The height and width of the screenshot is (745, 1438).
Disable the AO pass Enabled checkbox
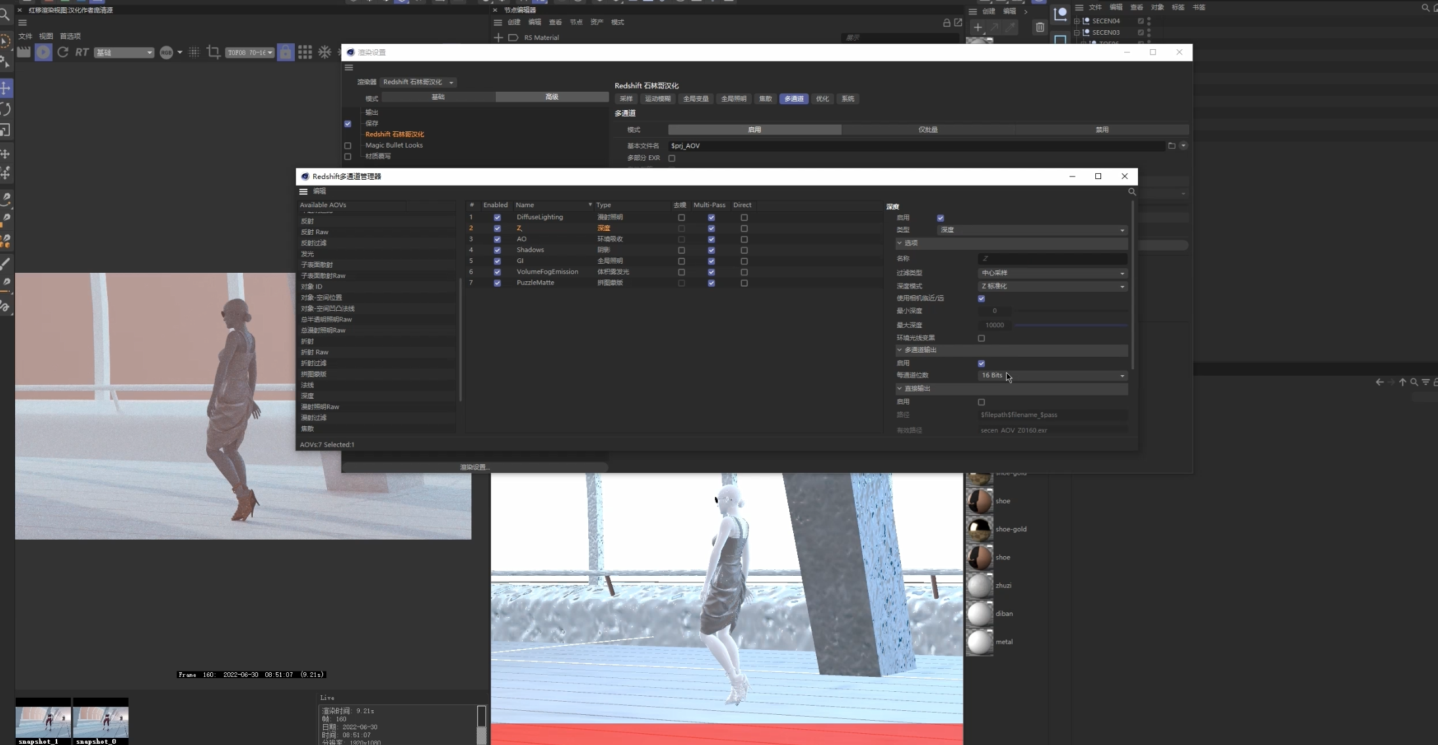click(497, 239)
